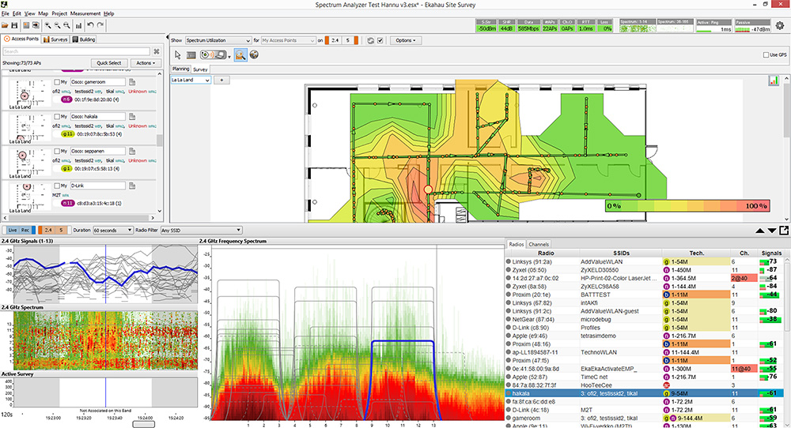This screenshot has height=428, width=791.
Task: Click the zoom in magnifier icon
Action: pyautogui.click(x=48, y=25)
